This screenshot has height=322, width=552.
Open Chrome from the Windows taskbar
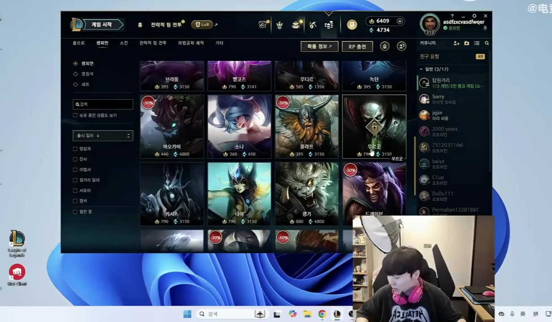pos(322,314)
